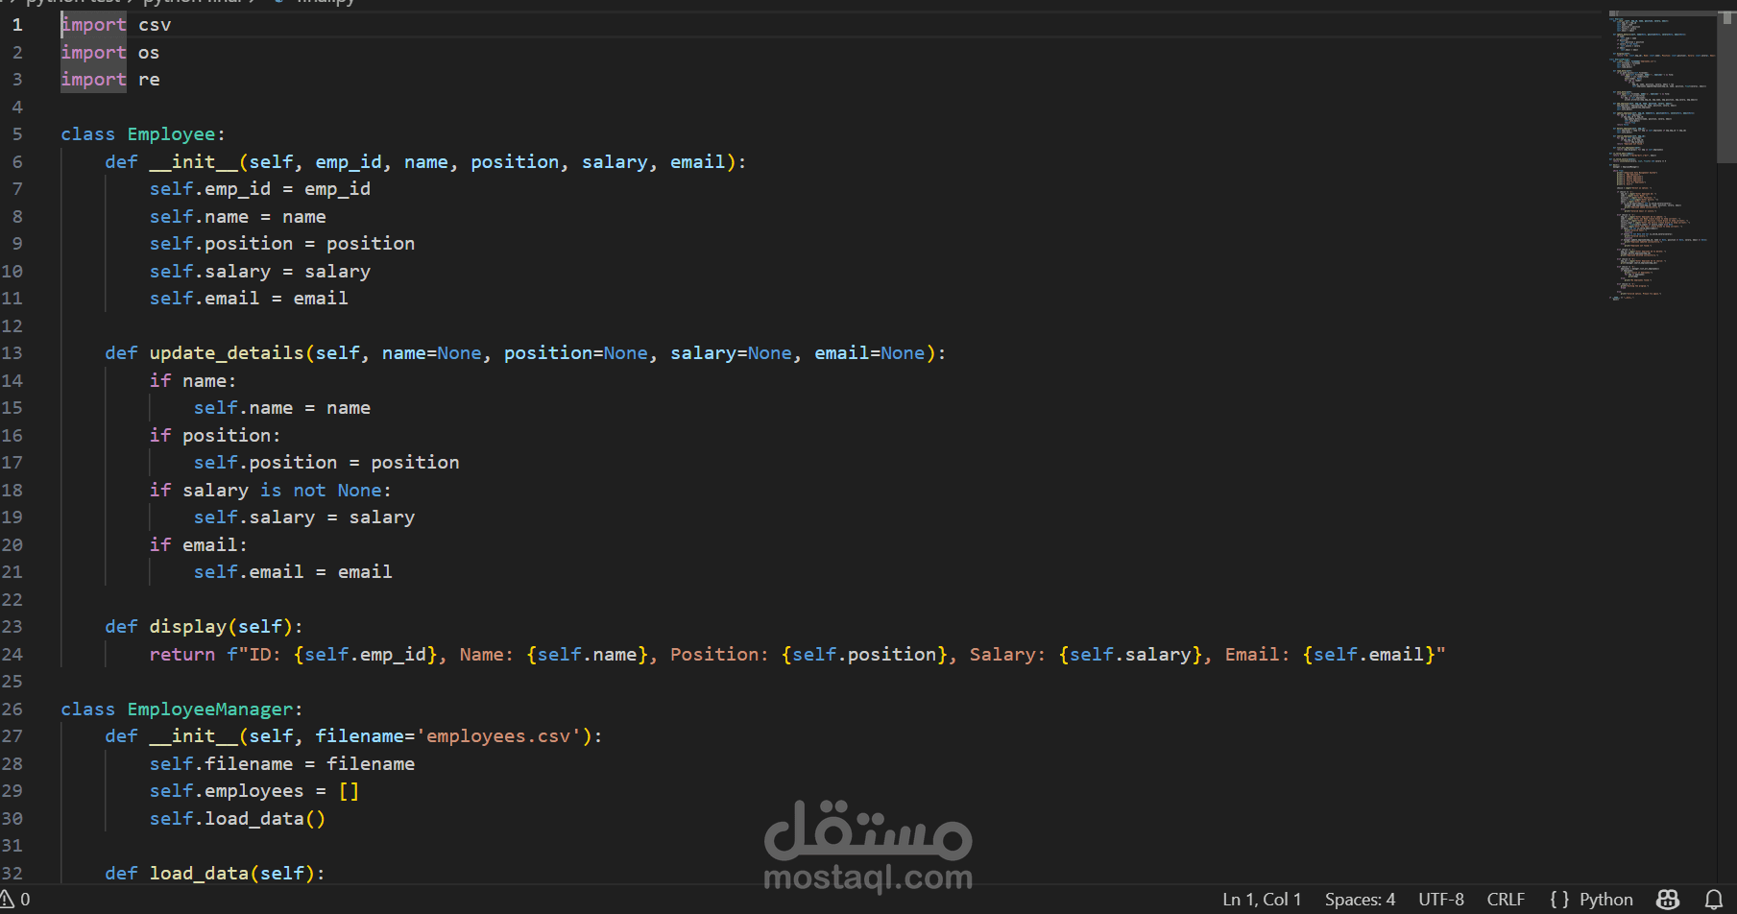
Task: Click 'self.email = email' on line 11
Action: pyautogui.click(x=249, y=299)
